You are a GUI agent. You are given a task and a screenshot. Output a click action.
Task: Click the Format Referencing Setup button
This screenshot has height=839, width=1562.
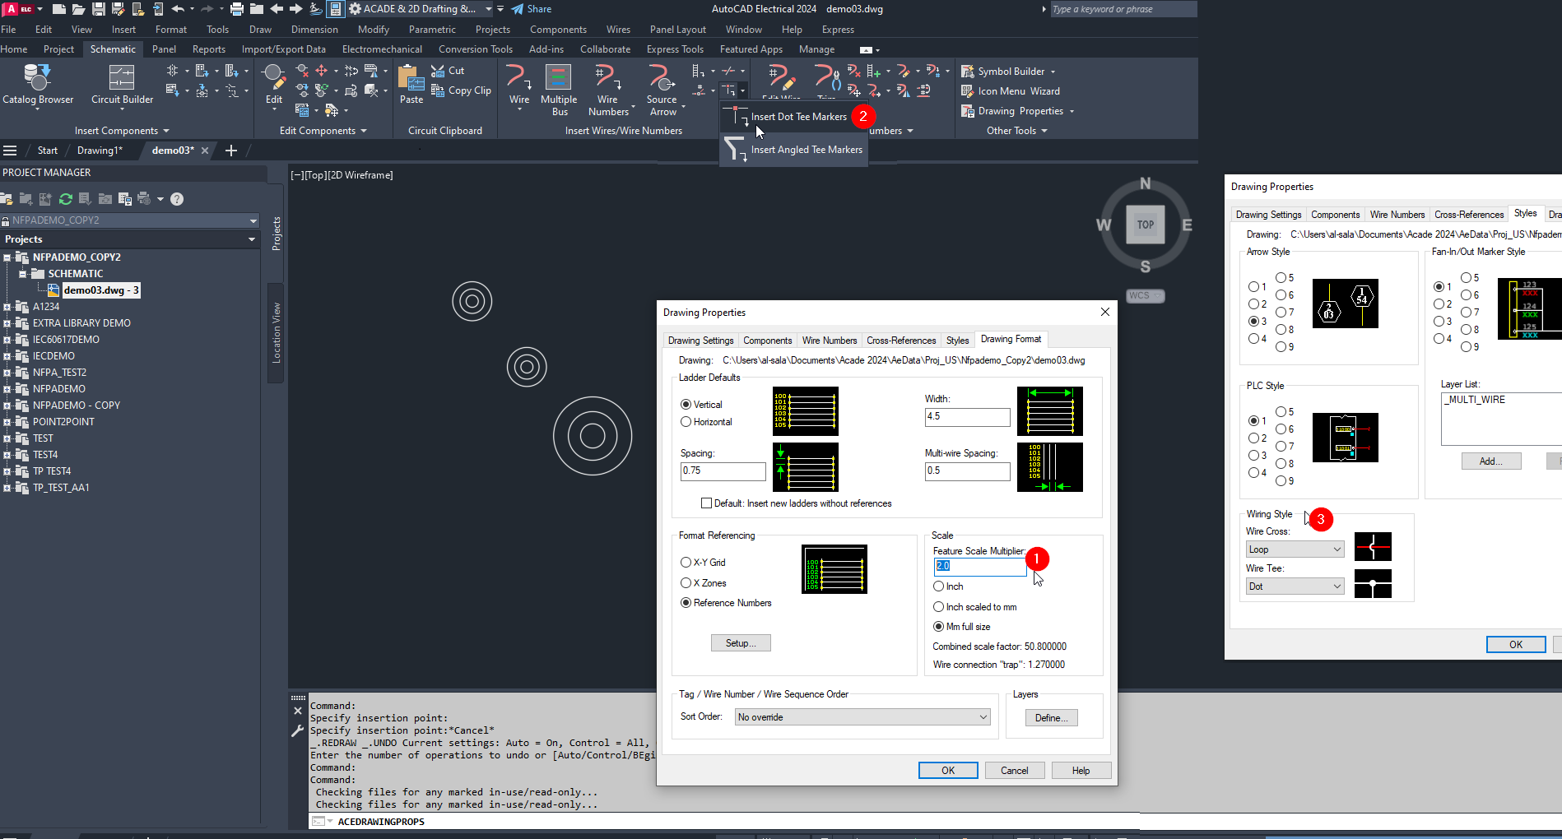coord(740,642)
